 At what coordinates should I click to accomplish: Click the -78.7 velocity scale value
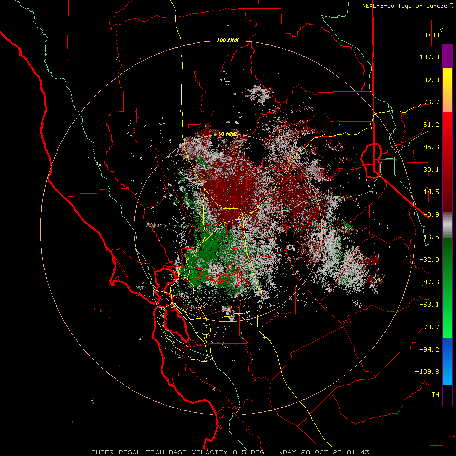(429, 327)
